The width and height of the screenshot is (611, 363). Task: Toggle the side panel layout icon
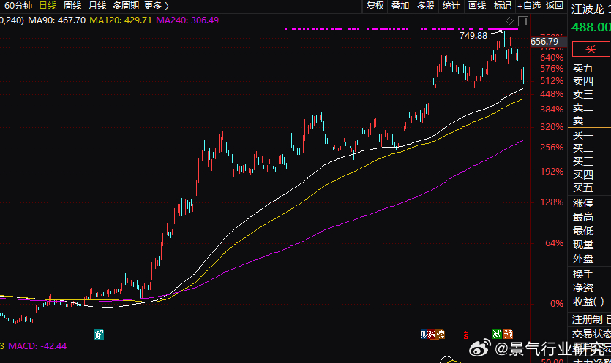[x=523, y=21]
